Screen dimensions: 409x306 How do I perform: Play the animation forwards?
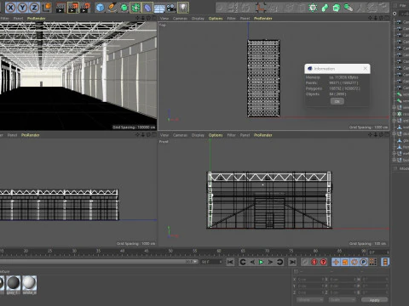tap(261, 262)
